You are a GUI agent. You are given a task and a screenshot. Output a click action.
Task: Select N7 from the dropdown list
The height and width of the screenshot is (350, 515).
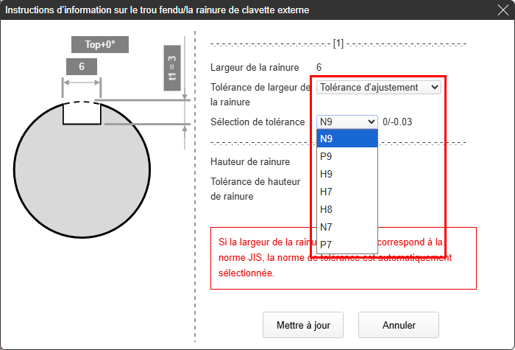[347, 227]
